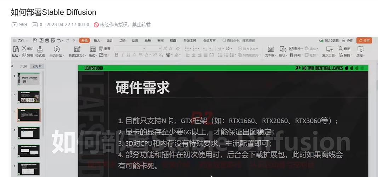Toggle Bold formatting

[x=117, y=55]
